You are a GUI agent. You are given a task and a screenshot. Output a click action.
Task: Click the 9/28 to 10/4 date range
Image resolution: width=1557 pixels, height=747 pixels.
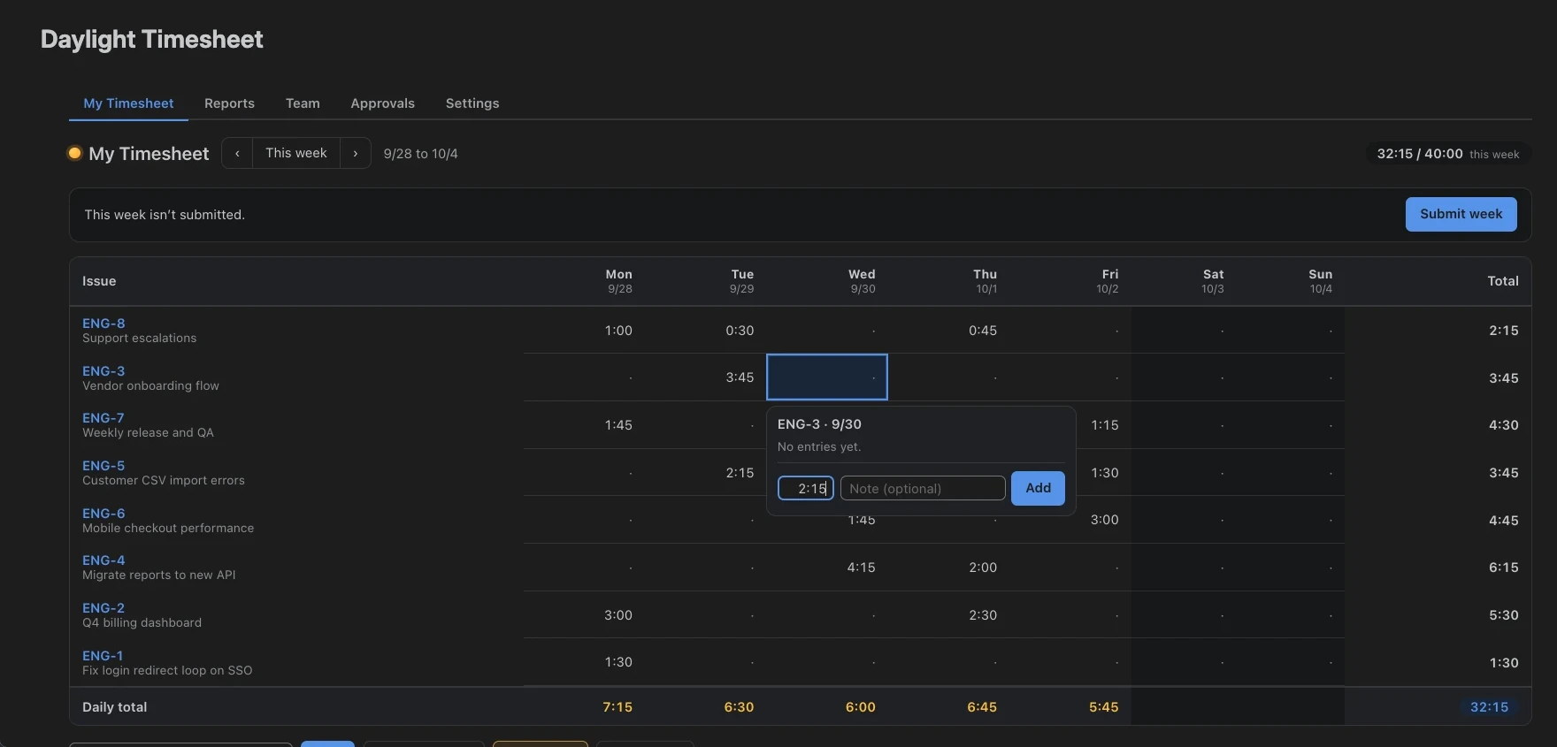click(x=420, y=154)
